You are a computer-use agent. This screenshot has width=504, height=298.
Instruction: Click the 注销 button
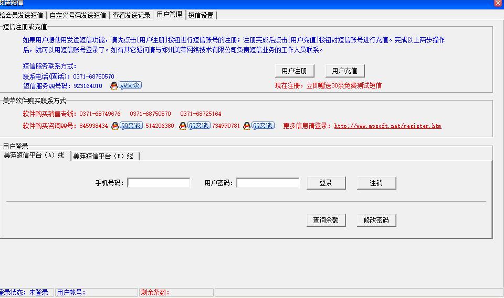click(x=376, y=183)
